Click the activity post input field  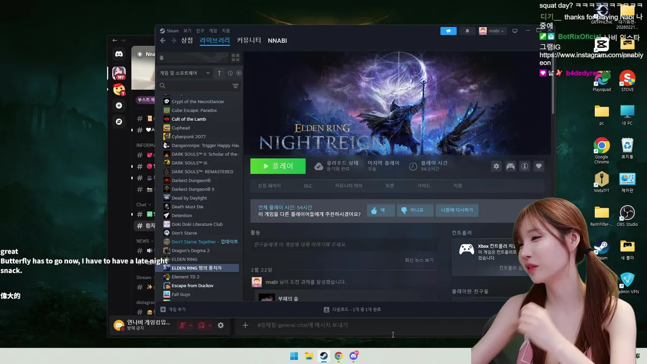(x=344, y=244)
